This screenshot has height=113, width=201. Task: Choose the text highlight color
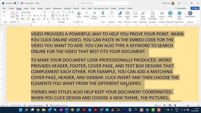(x=28, y=19)
